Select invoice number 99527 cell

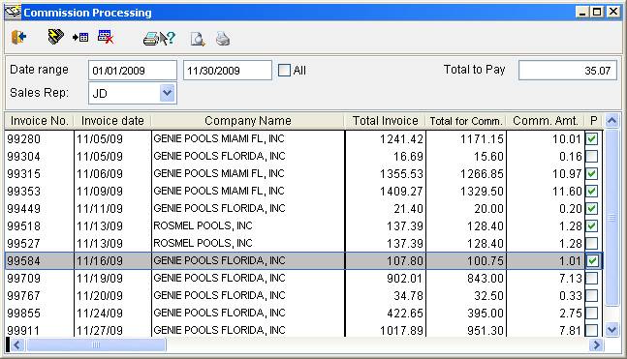(x=40, y=243)
